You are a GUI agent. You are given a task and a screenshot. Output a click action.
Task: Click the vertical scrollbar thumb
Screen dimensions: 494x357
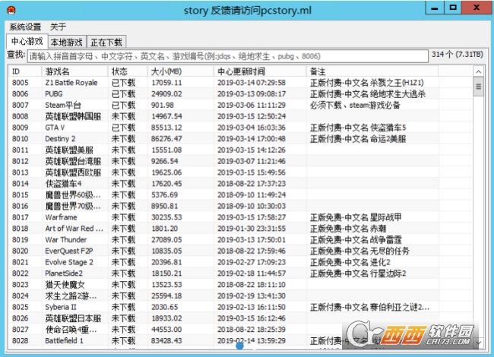coord(478,87)
